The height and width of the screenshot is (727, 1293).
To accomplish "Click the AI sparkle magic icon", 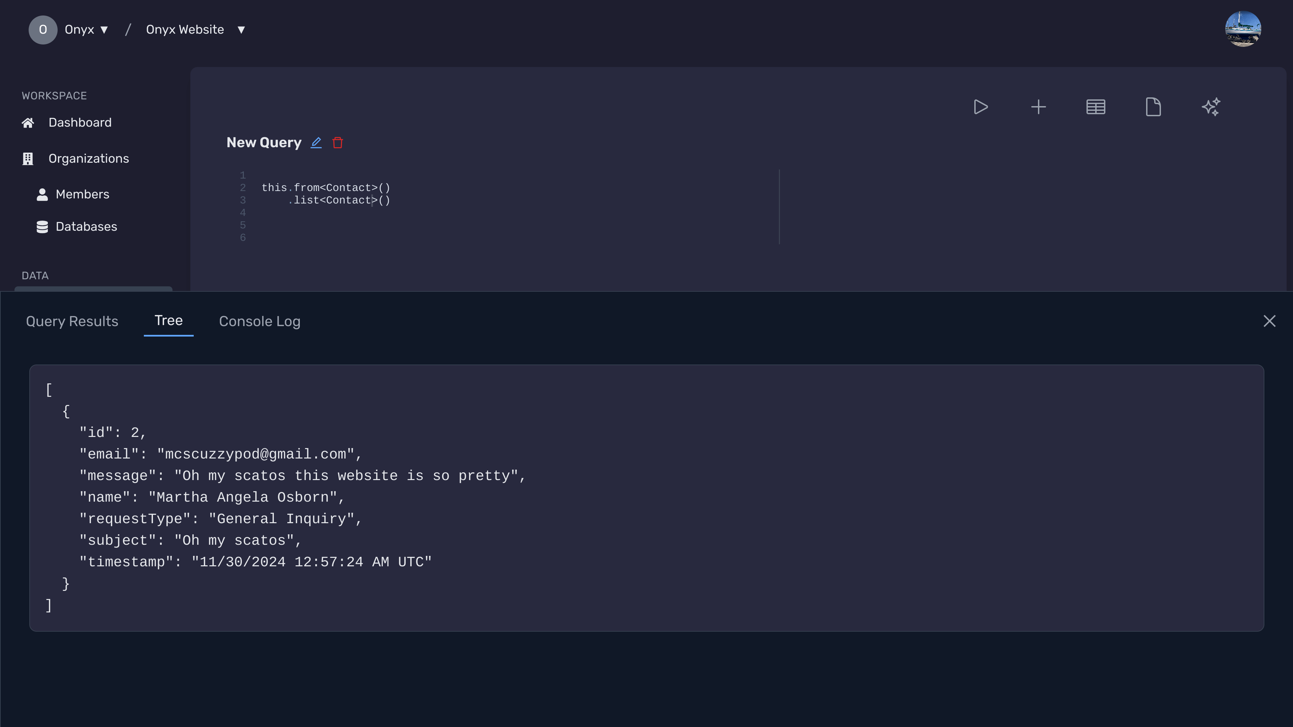I will (x=1211, y=106).
